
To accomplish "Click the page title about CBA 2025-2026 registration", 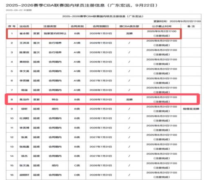I will [x=82, y=5].
